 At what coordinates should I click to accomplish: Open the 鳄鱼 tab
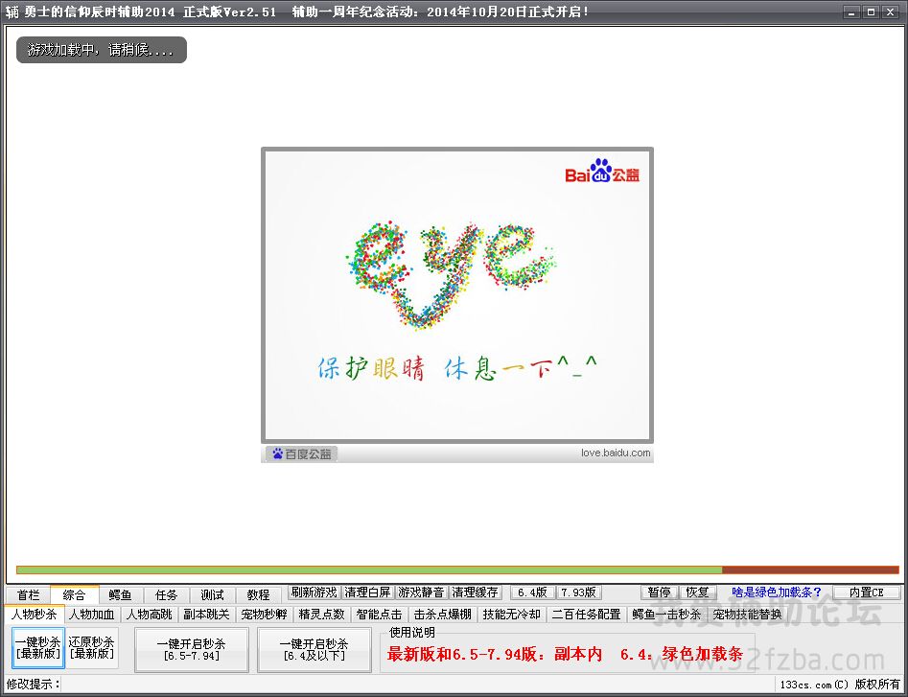pos(121,595)
